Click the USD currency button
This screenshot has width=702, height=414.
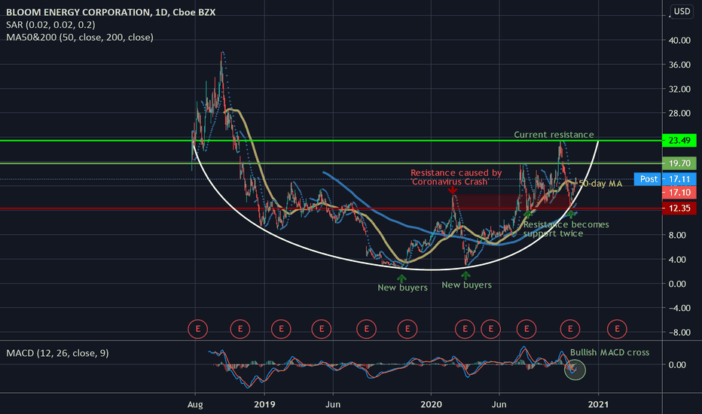pyautogui.click(x=682, y=11)
